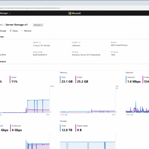Click Needs repair value 0 B
This screenshot has height=149, width=149.
tap(79, 130)
